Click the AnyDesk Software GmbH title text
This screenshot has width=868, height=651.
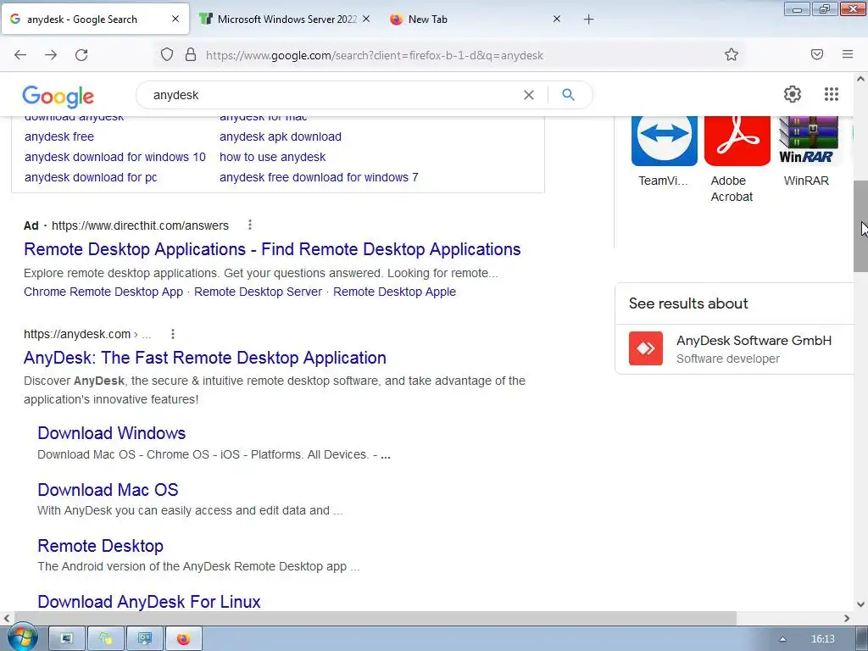pyautogui.click(x=754, y=341)
